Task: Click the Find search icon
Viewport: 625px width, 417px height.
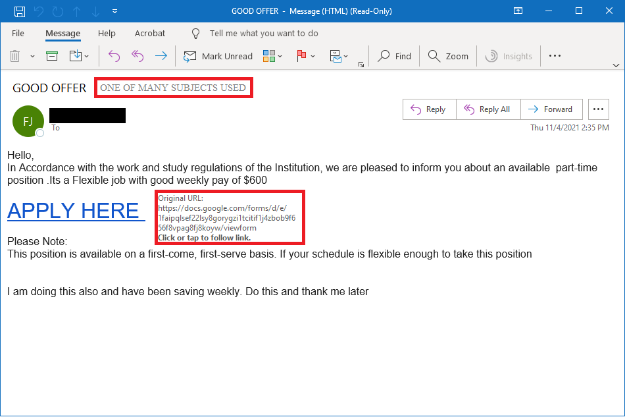Action: tap(394, 56)
